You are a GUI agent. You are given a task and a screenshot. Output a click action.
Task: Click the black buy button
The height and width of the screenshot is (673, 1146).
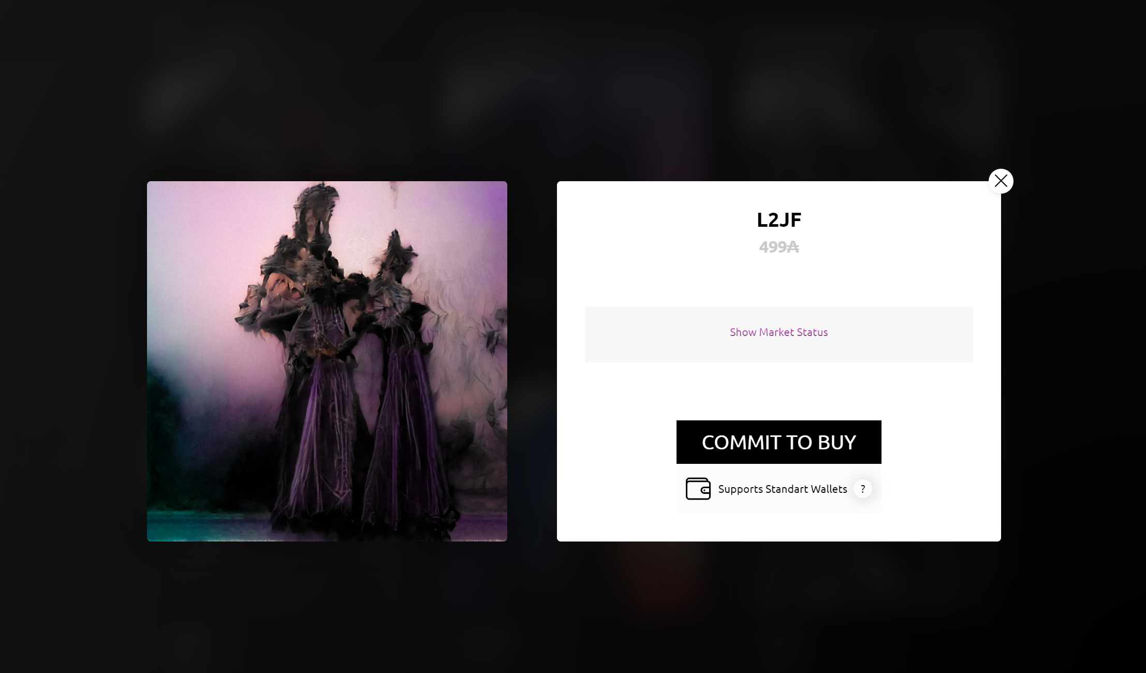point(778,442)
